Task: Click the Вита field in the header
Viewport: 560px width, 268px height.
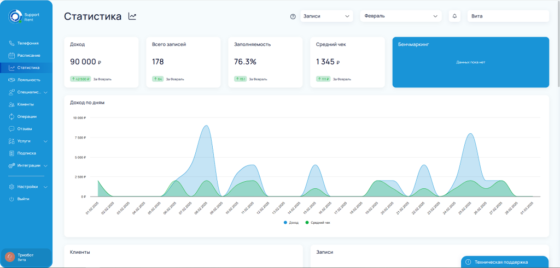Action: click(x=507, y=16)
